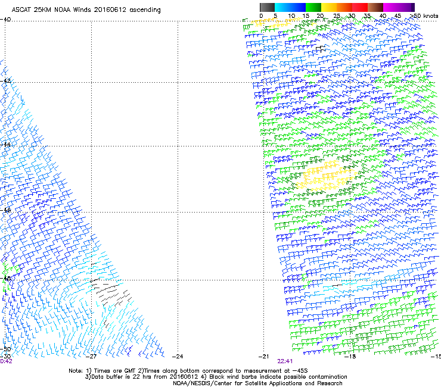Select the red 30-35 knots color swatch

point(360,7)
